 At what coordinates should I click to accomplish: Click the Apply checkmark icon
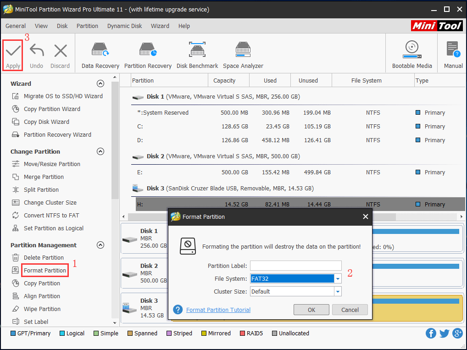[13, 51]
